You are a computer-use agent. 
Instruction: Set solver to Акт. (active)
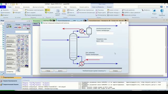pyautogui.click(x=47, y=10)
